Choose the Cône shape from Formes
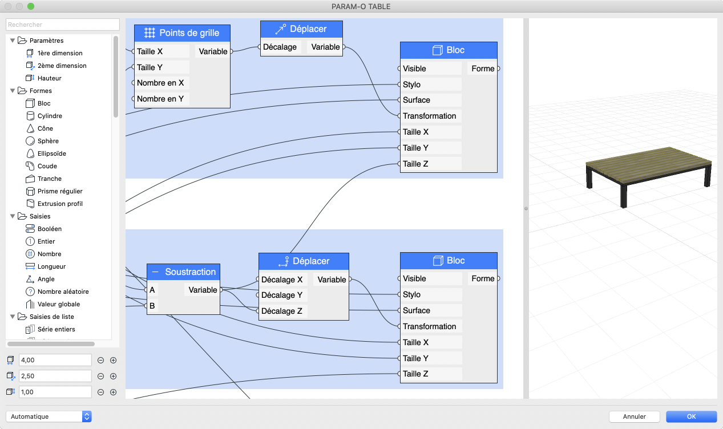This screenshot has width=723, height=429. click(42, 128)
